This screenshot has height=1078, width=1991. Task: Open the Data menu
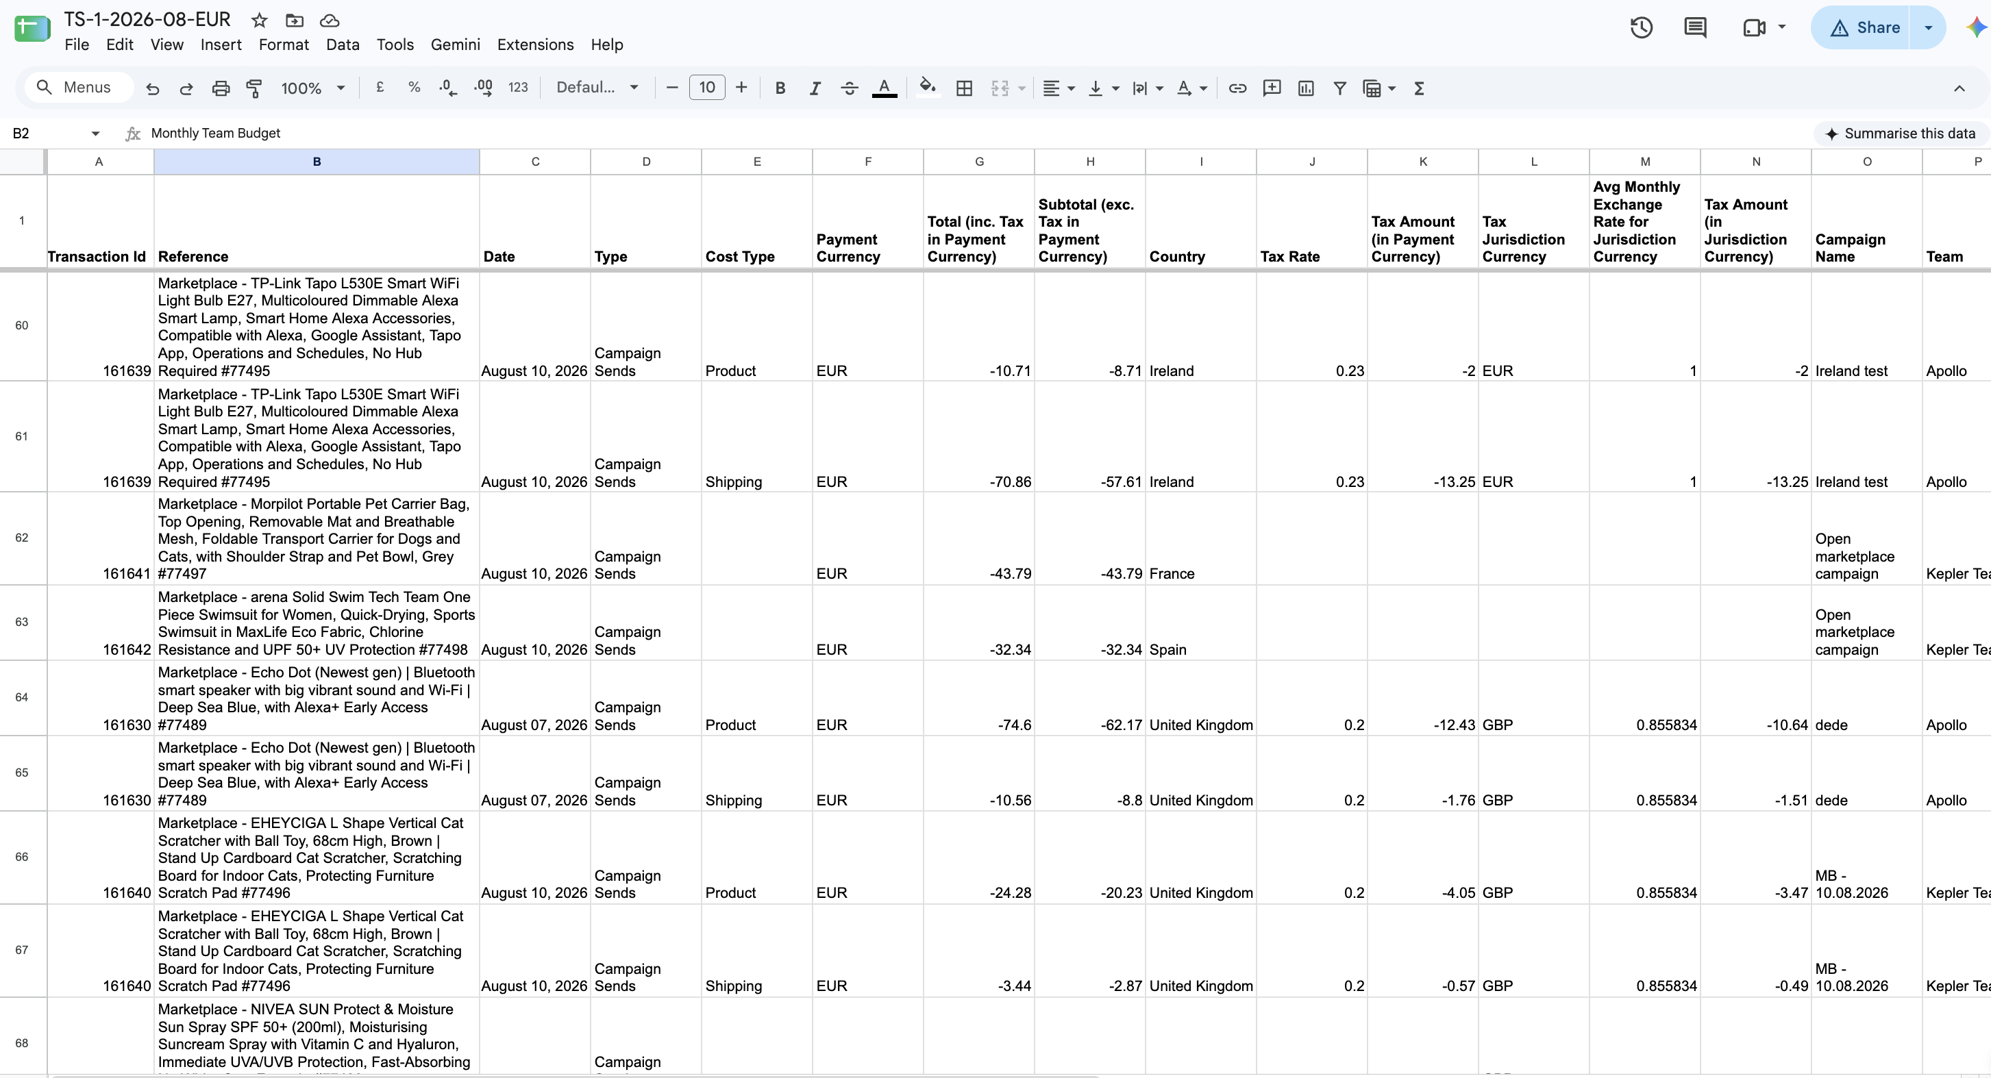click(343, 45)
